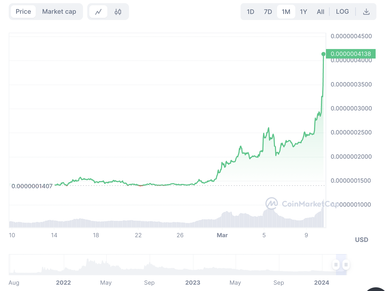Show All time history
387x291 pixels.
320,12
